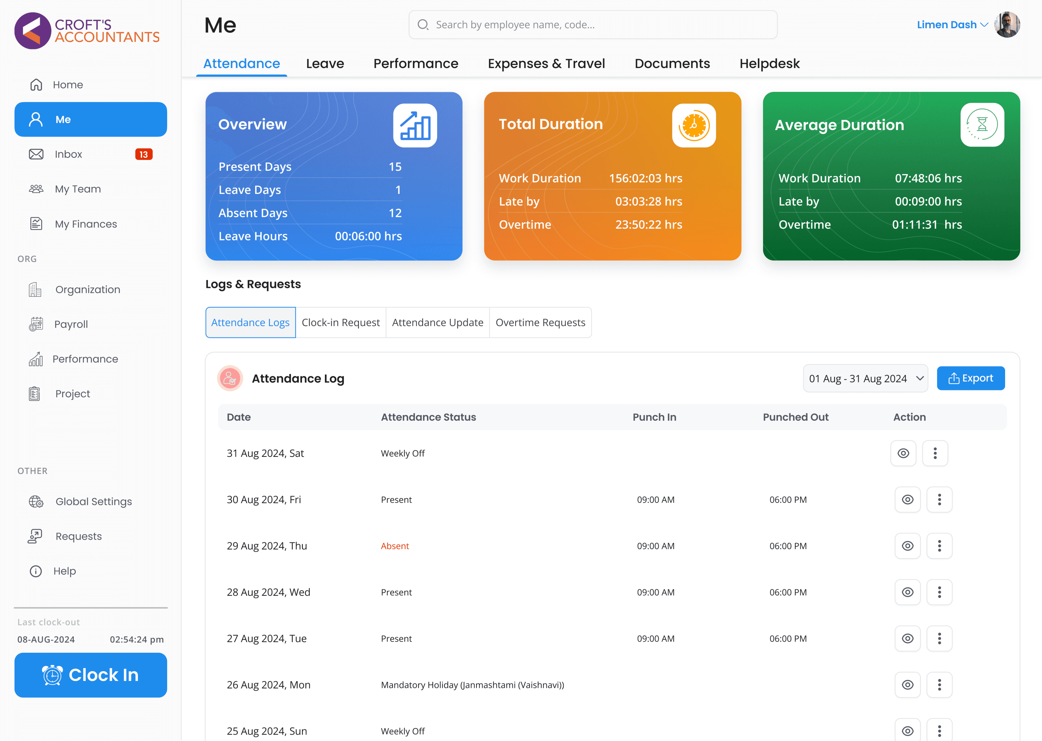Image resolution: width=1042 pixels, height=741 pixels.
Task: View details for 29 Aug Absent entry
Action: click(907, 546)
